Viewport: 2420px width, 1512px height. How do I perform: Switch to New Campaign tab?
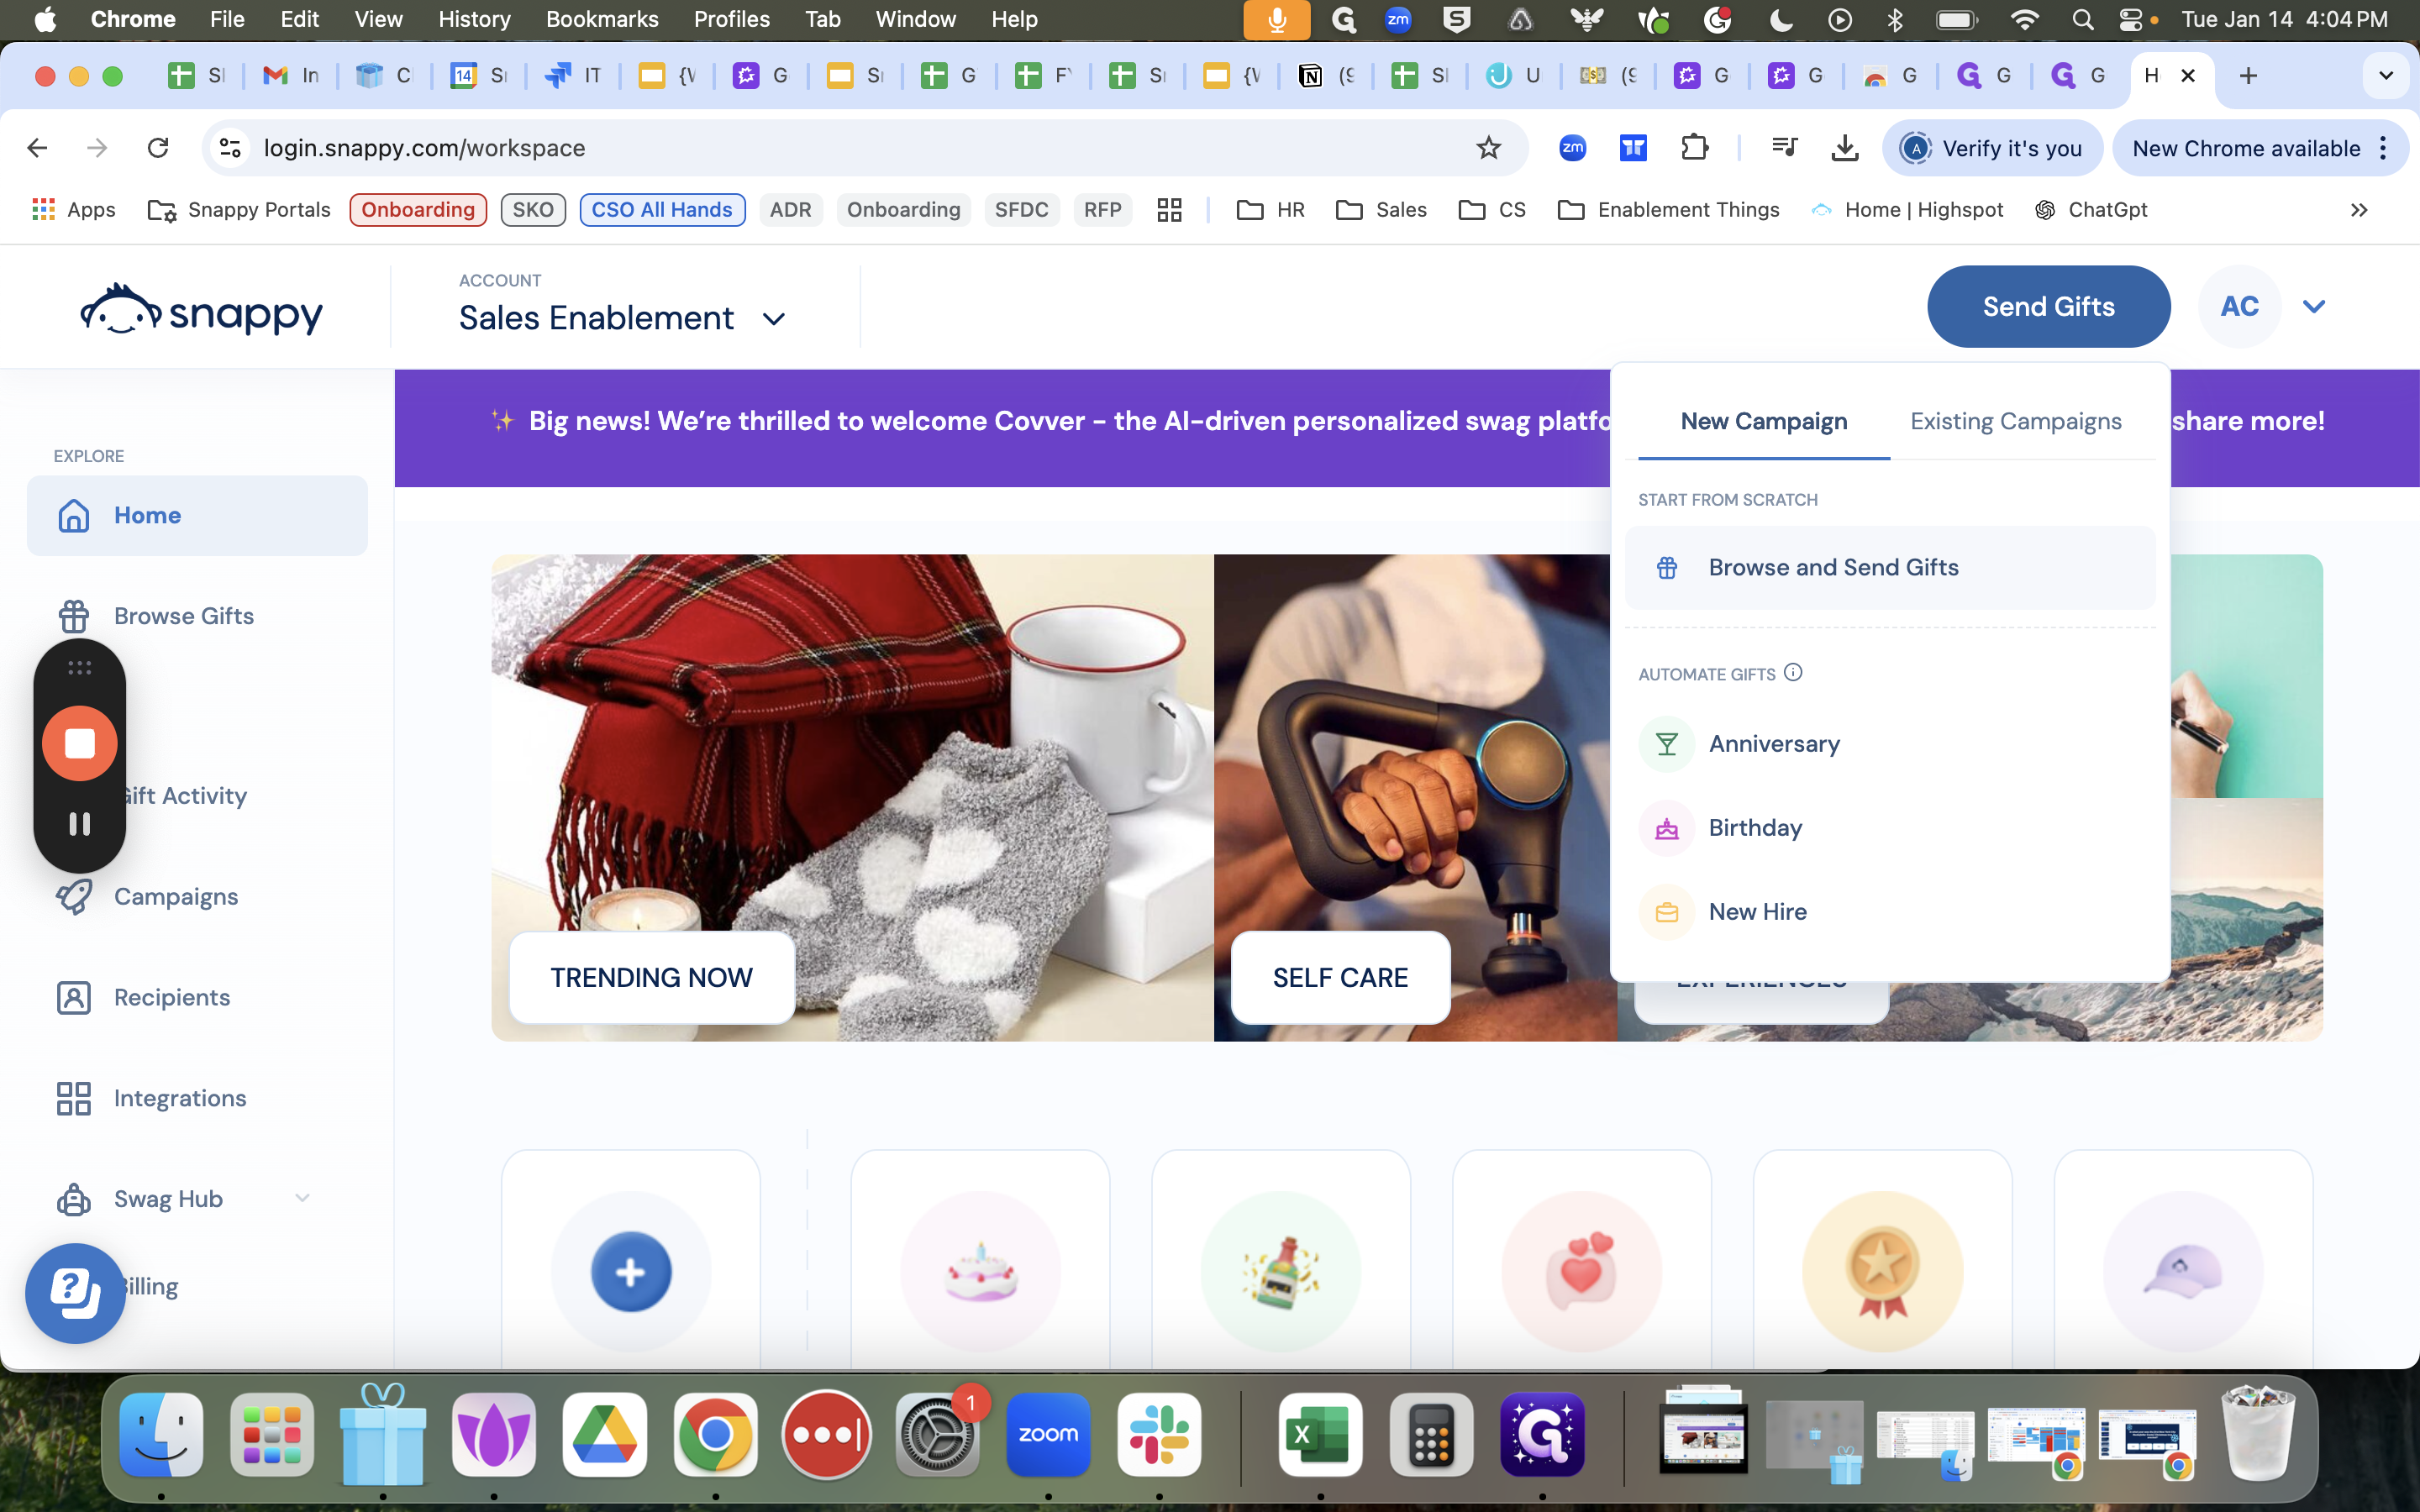(1764, 421)
